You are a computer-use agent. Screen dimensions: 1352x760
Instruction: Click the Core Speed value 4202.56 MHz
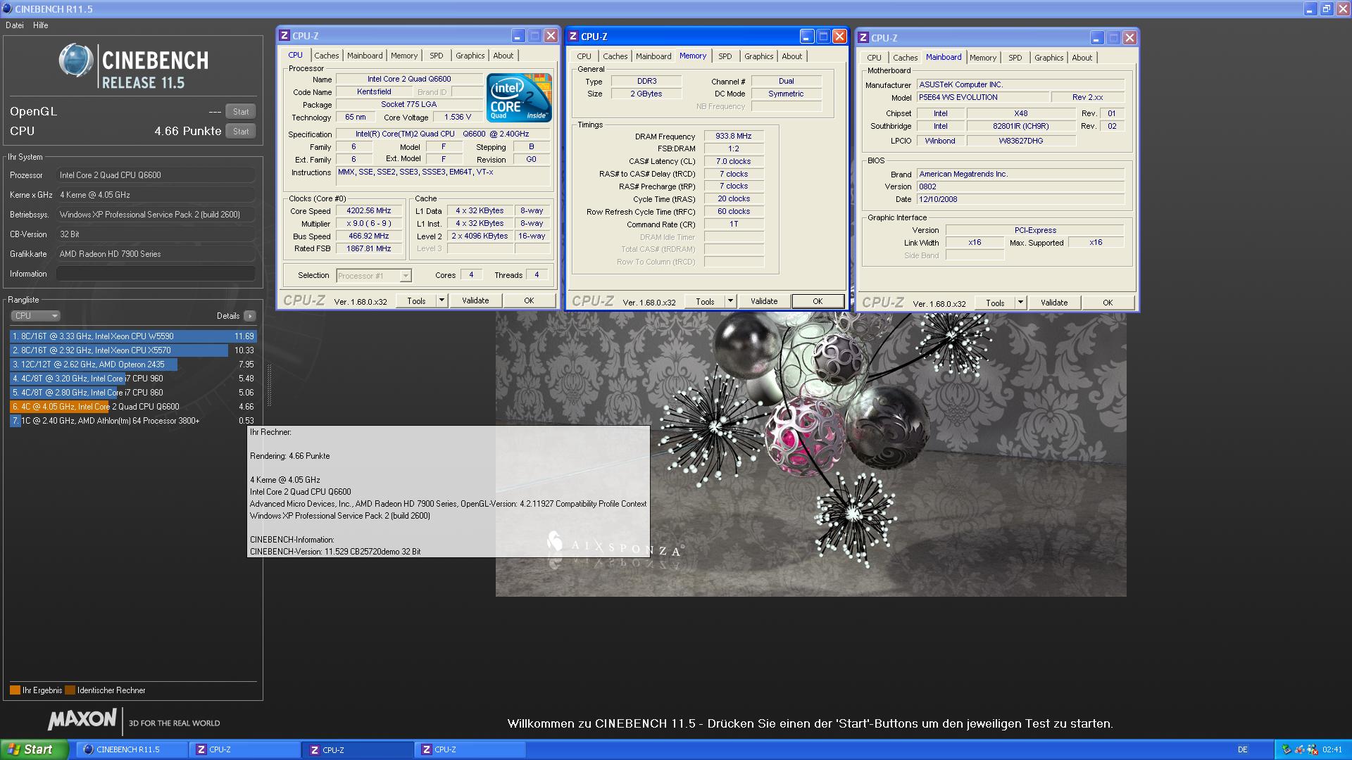tap(368, 210)
